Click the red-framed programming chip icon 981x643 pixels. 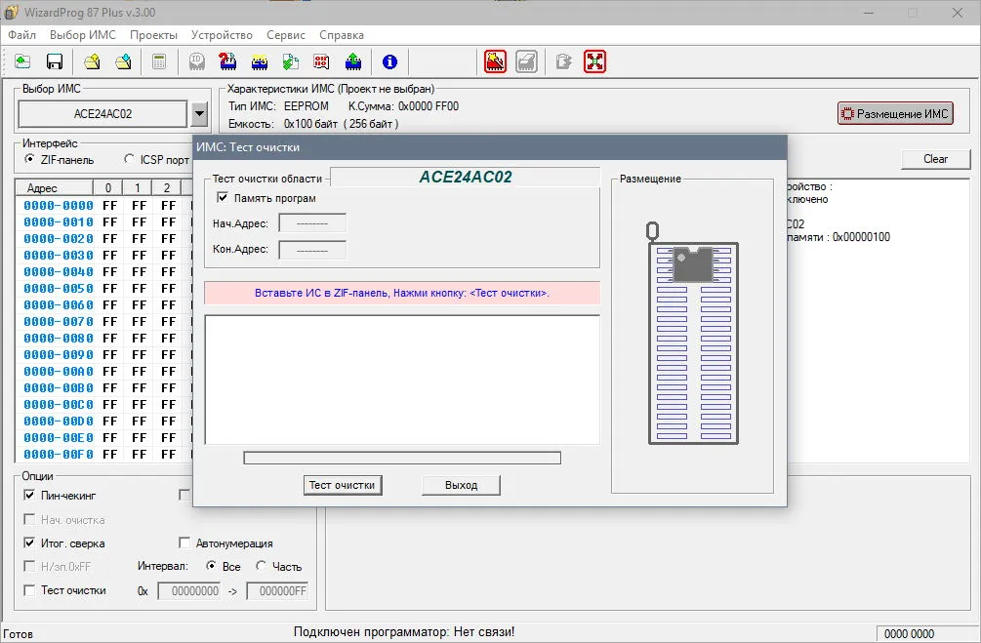495,61
